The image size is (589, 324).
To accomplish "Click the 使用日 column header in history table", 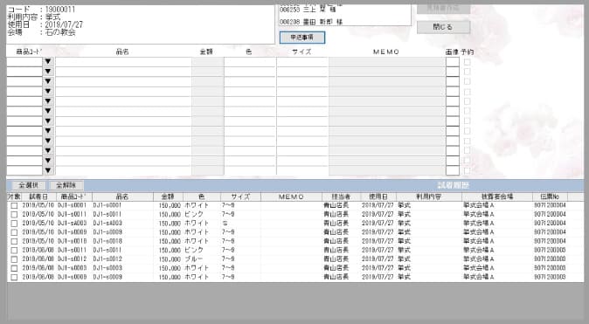I will (x=378, y=196).
